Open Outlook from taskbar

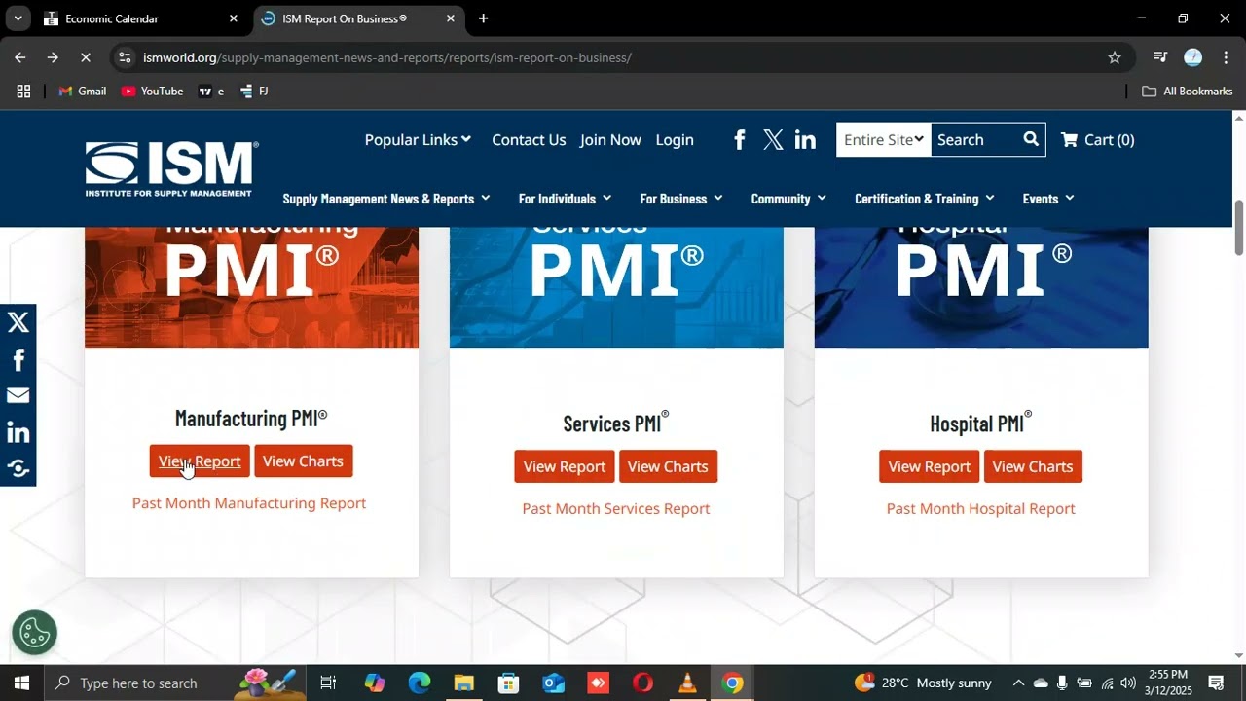pyautogui.click(x=553, y=683)
